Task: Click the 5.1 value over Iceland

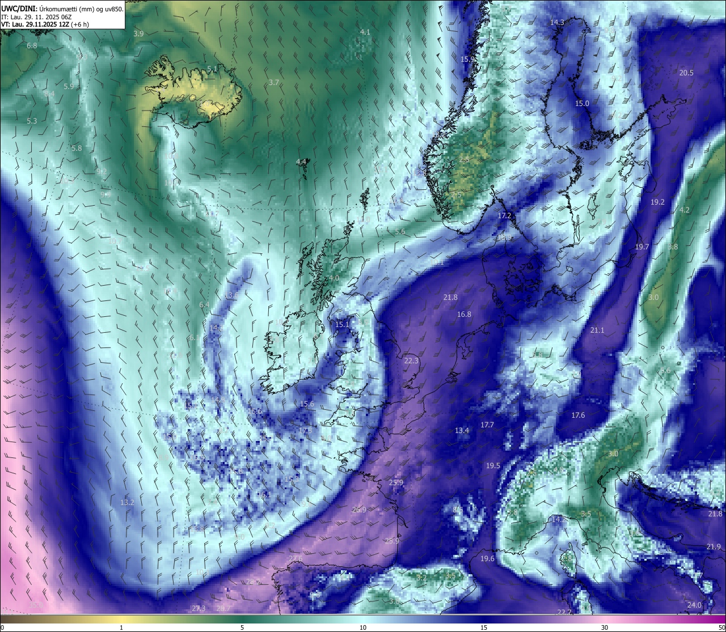Action: [x=212, y=69]
